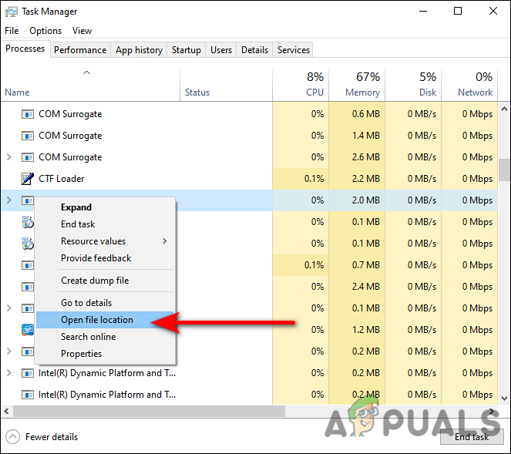Screen dimensions: 511x454
Task: Sort processes by Memory column
Action: pyautogui.click(x=357, y=85)
